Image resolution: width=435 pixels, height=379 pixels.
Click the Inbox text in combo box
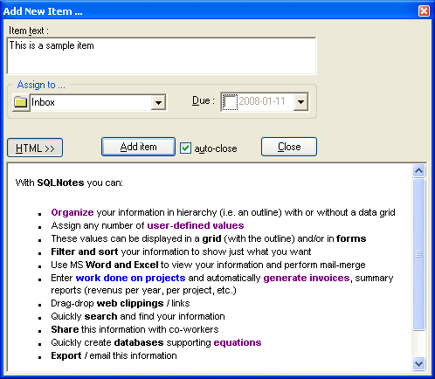(x=43, y=102)
